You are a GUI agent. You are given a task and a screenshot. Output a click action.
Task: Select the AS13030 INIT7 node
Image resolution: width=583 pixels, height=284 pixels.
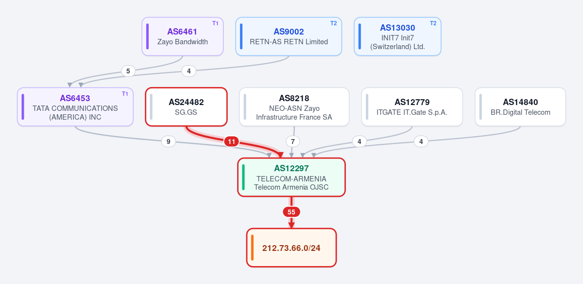coord(397,36)
